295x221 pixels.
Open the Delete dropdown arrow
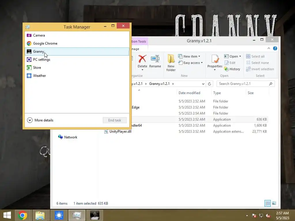point(142,70)
